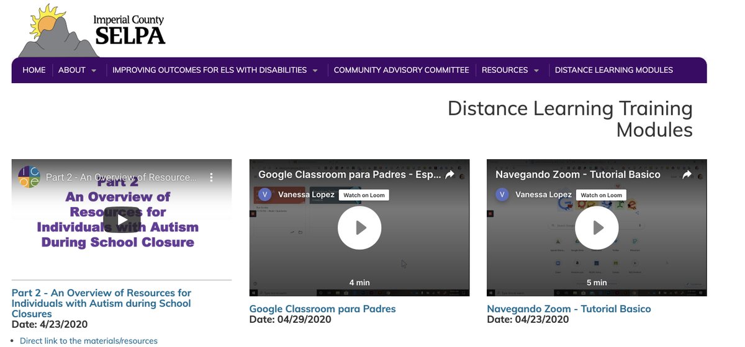745x347 pixels.
Task: Click Vanessa Lopez name on Google Classroom video
Action: 306,195
